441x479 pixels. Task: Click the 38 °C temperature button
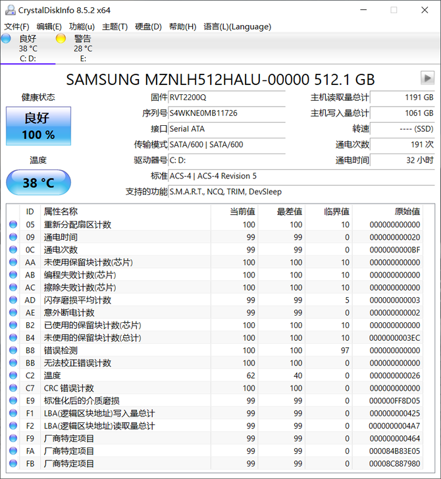[38, 183]
